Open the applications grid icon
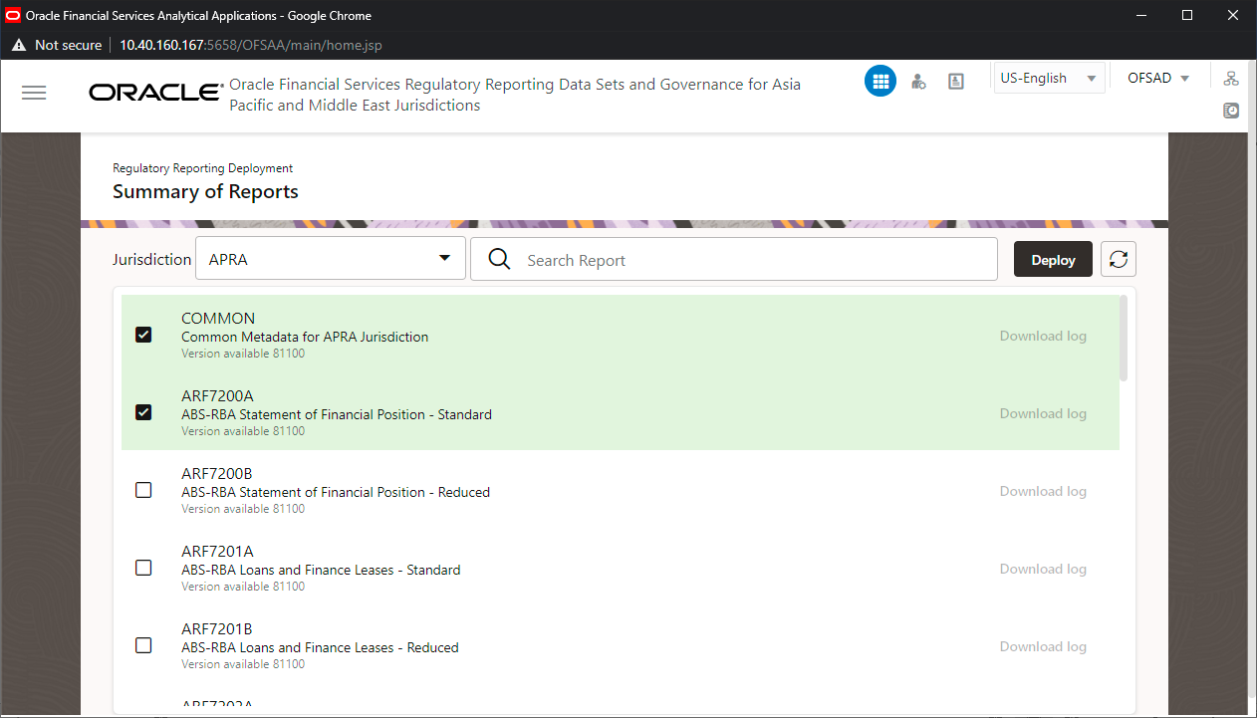The image size is (1257, 718). click(880, 82)
